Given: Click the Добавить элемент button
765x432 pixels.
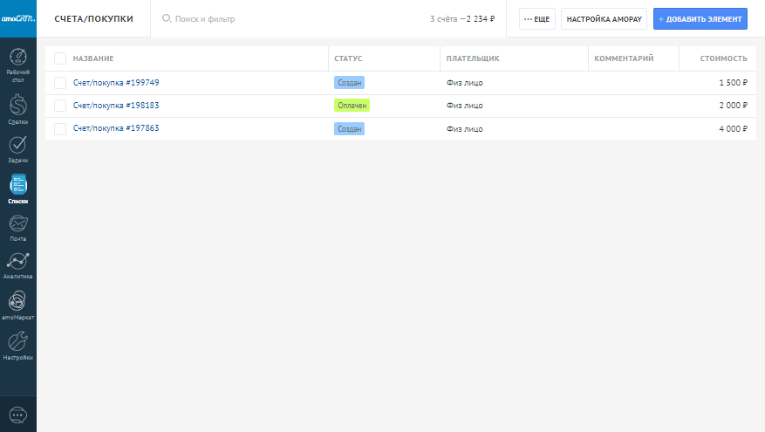Looking at the screenshot, I should 700,18.
